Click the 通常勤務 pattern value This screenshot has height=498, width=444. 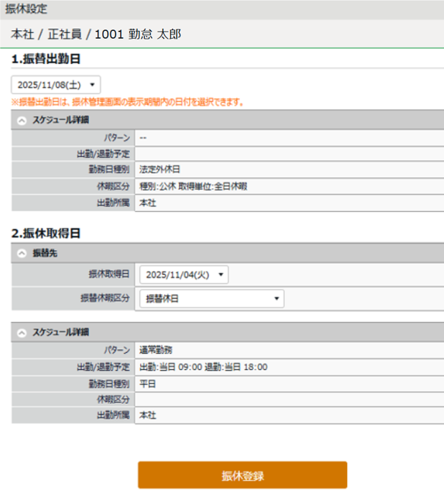tap(156, 350)
